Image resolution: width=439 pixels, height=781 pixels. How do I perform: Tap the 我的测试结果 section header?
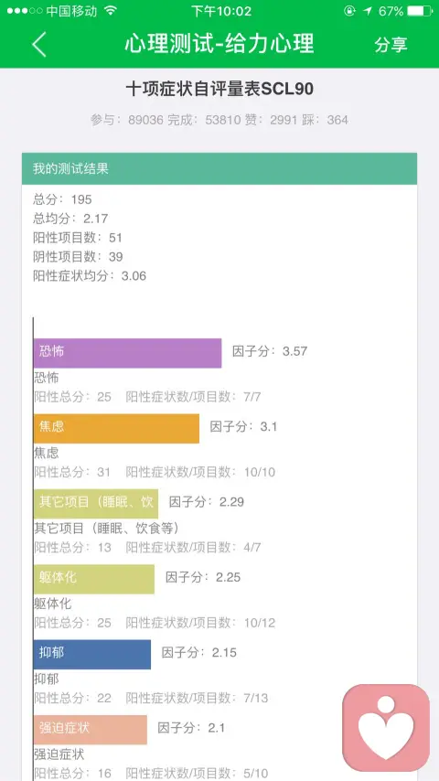[x=219, y=169]
